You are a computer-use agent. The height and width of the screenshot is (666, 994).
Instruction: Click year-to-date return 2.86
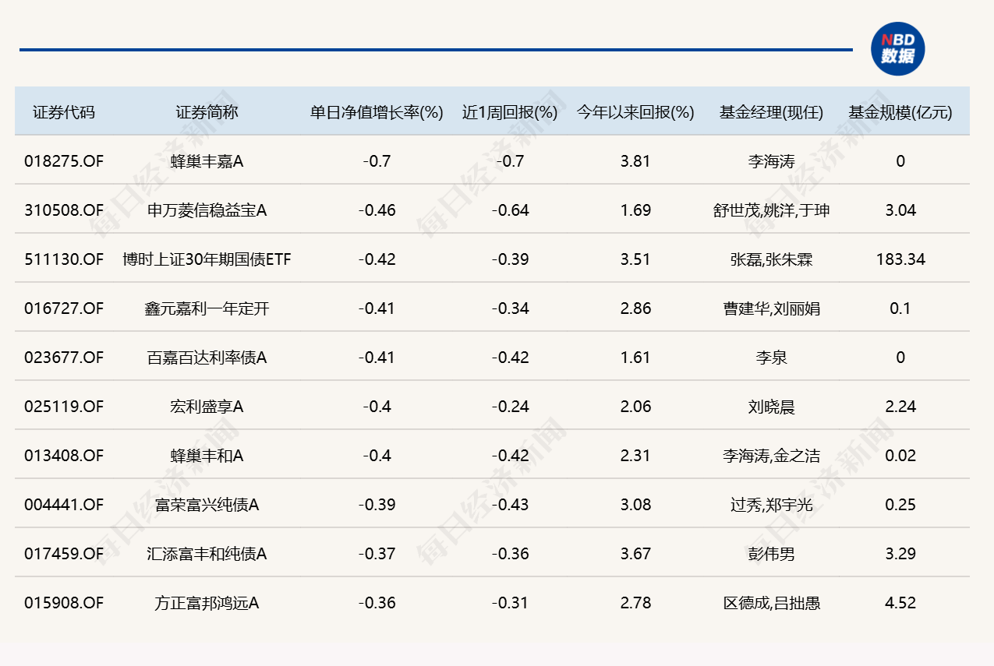(x=635, y=309)
